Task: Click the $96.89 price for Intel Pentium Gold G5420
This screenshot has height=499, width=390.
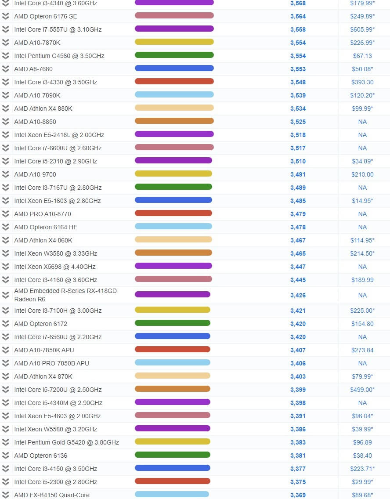Action: [362, 442]
